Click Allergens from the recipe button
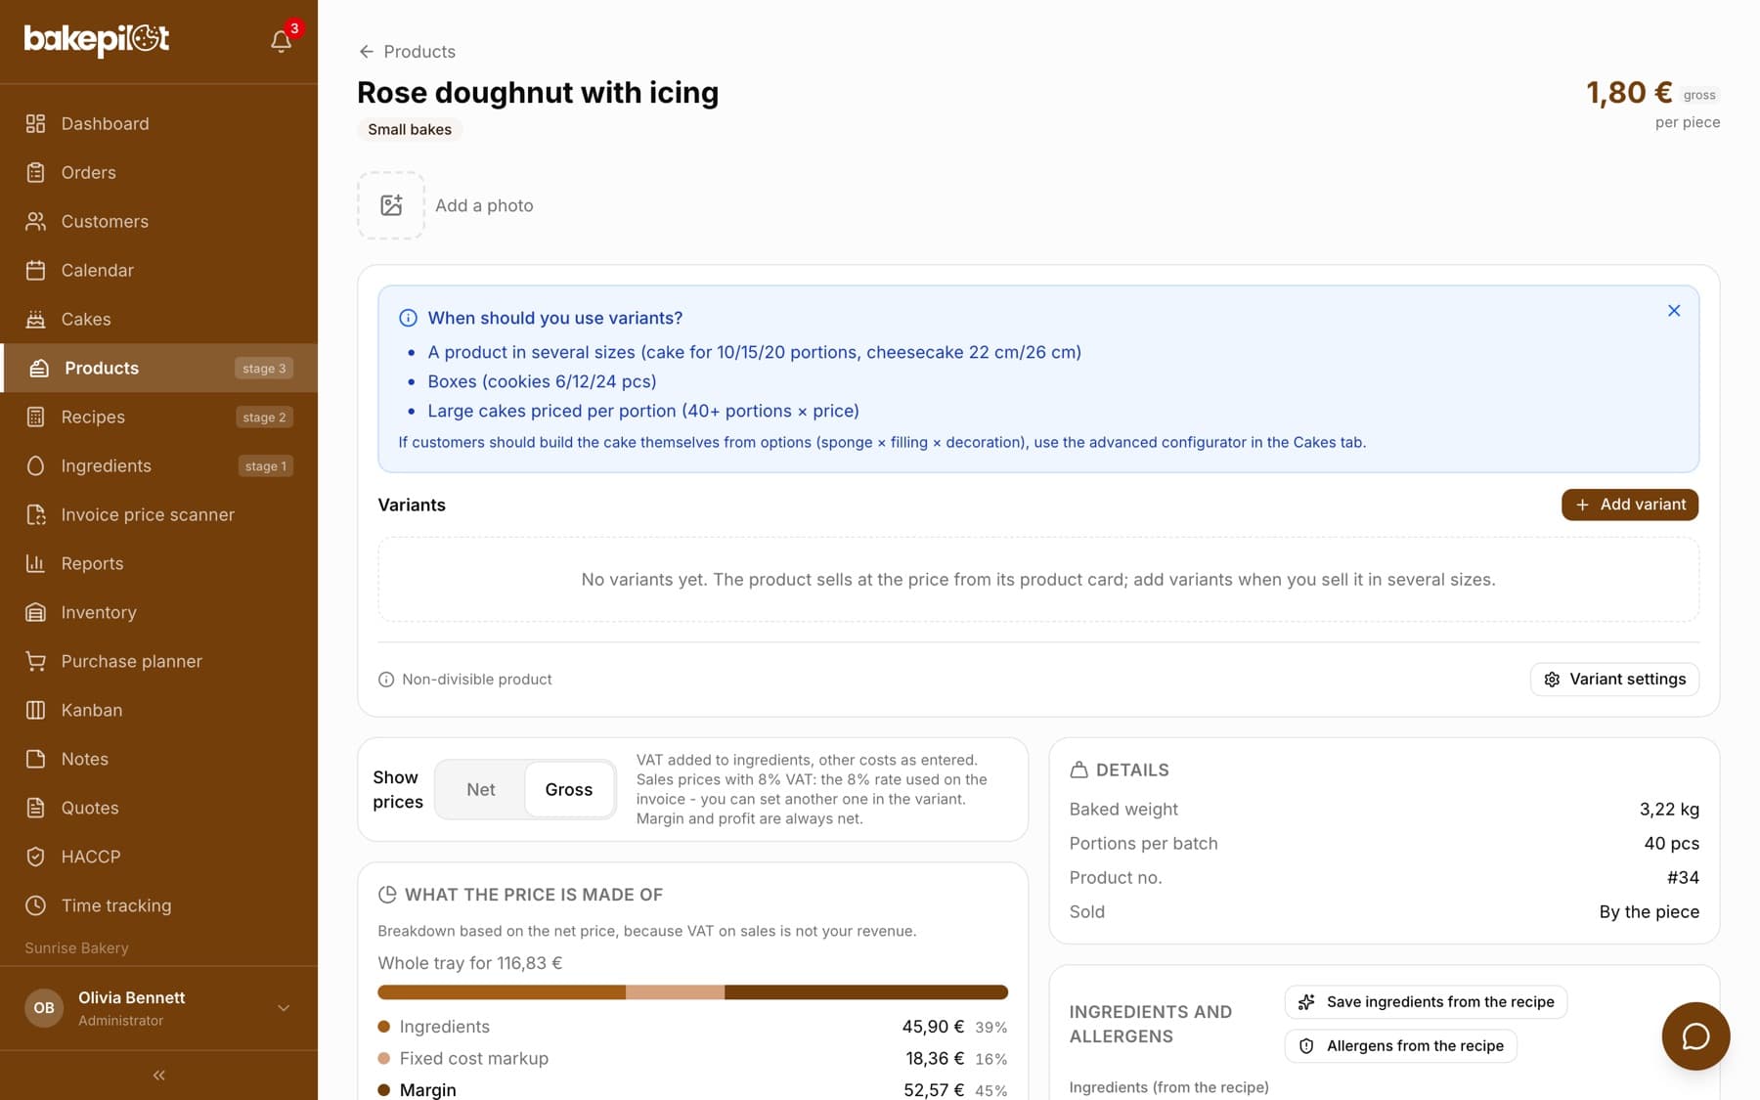 tap(1400, 1046)
